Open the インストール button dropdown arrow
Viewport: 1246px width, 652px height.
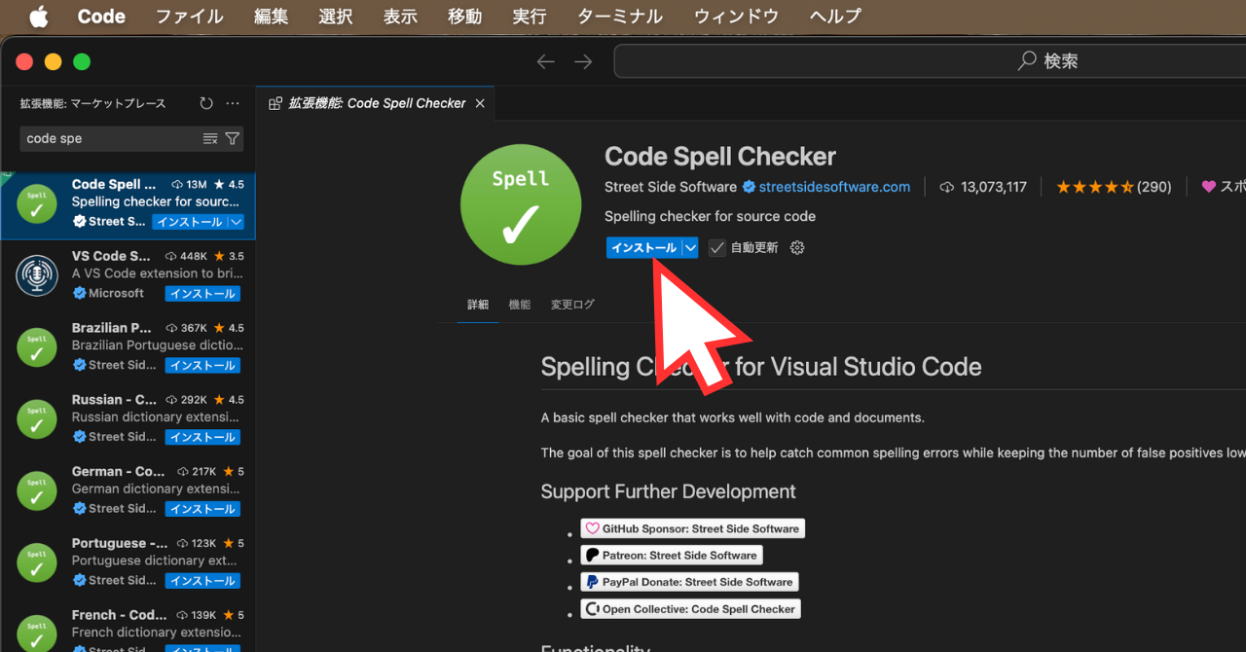tap(689, 247)
